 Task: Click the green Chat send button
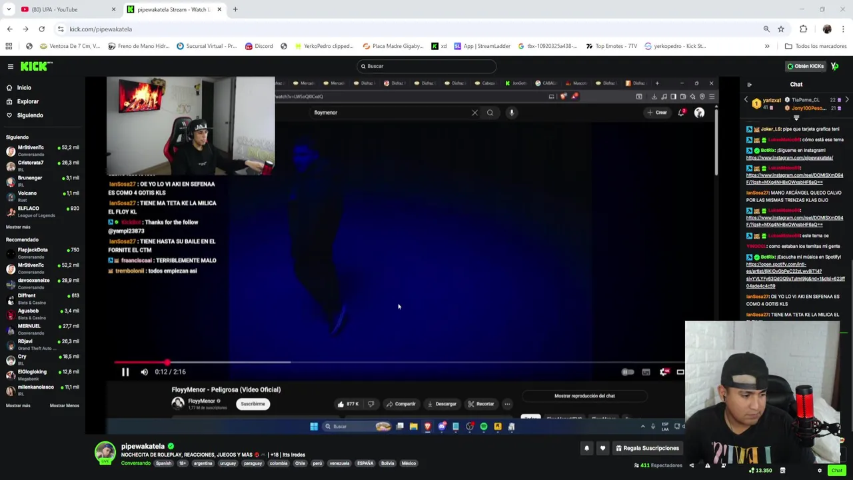[x=836, y=471]
